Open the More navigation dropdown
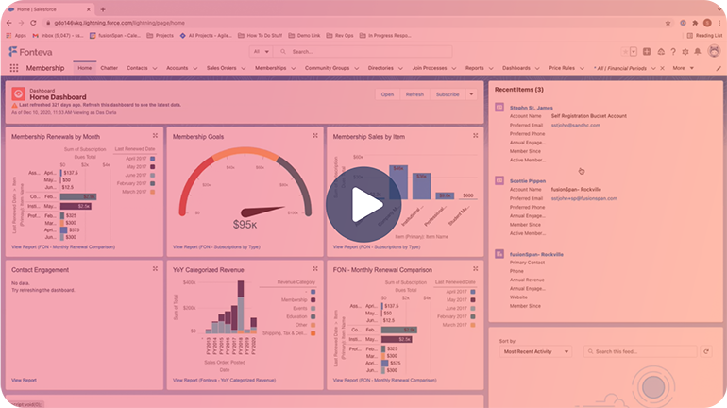This screenshot has height=408, width=727. click(x=683, y=68)
